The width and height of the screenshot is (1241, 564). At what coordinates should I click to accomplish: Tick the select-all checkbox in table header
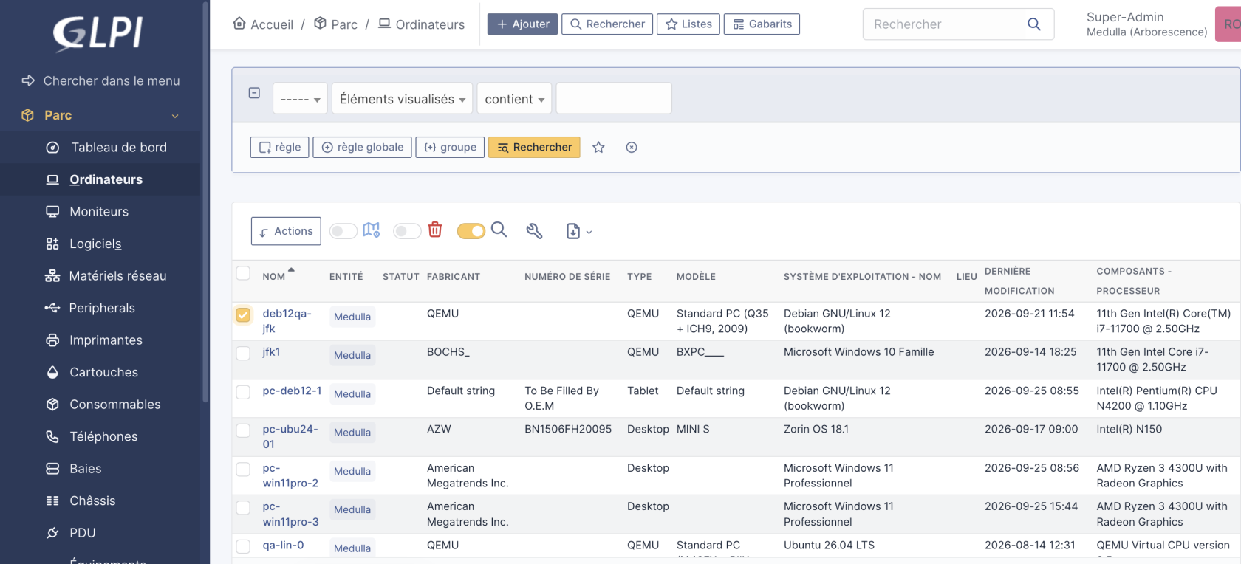pyautogui.click(x=243, y=273)
